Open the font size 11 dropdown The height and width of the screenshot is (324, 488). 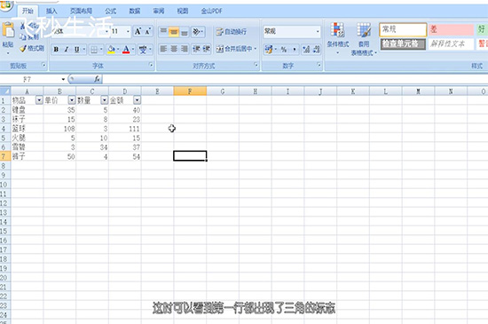[x=128, y=31]
